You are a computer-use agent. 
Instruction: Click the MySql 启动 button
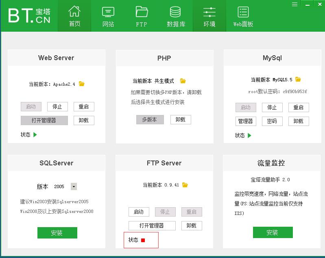coord(246,107)
